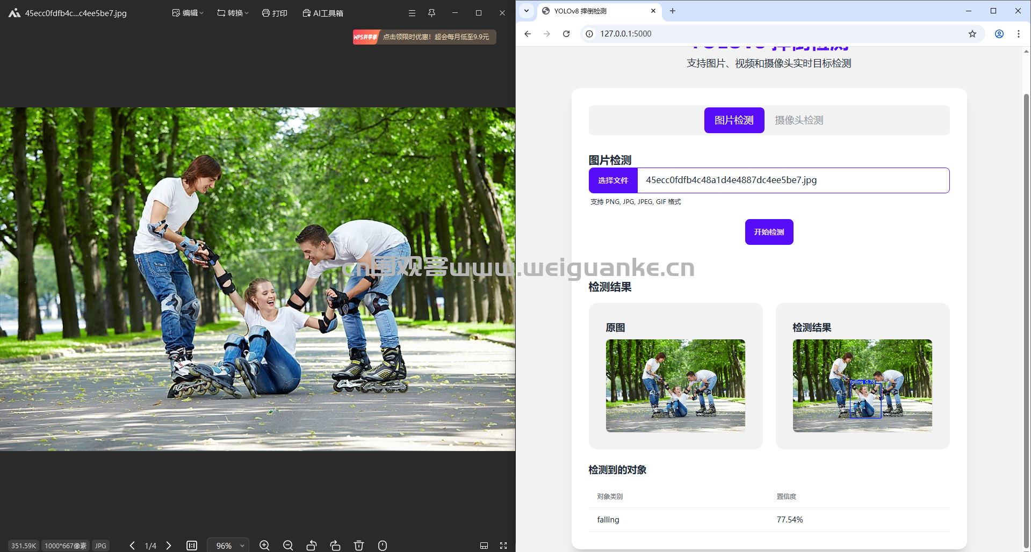Image resolution: width=1031 pixels, height=552 pixels.
Task: Pin the image viewer window on top
Action: (x=431, y=13)
